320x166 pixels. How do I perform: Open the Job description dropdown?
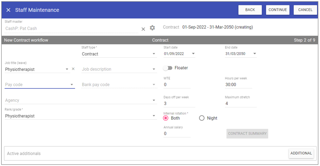pos(119,69)
